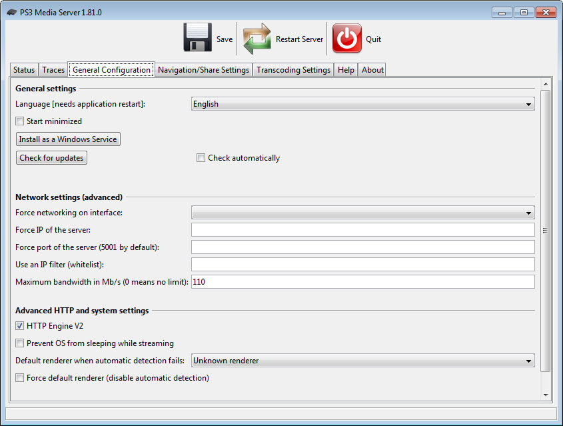Close the PS3 Media Server window

(x=546, y=13)
